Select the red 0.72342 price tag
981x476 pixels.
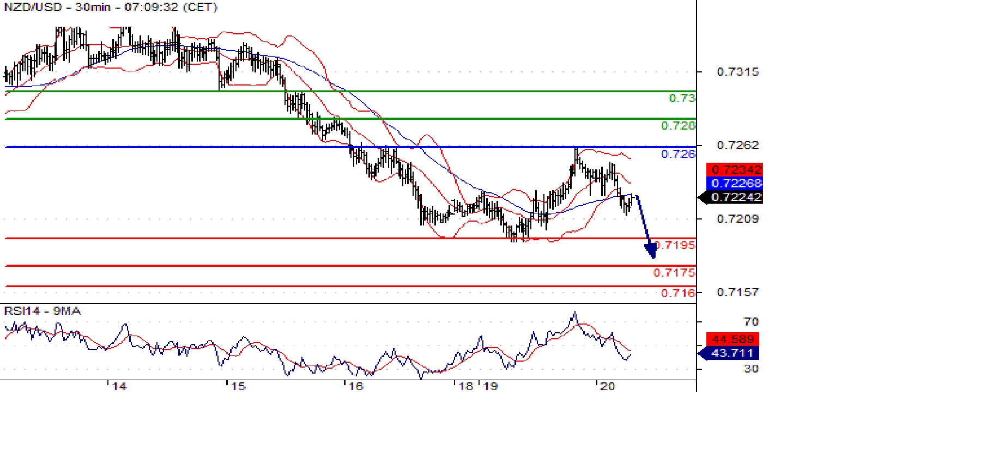[x=734, y=169]
